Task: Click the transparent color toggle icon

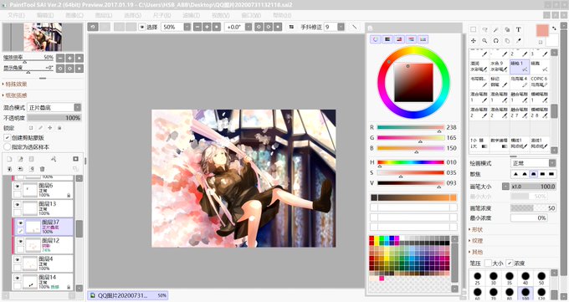Action: (x=541, y=43)
